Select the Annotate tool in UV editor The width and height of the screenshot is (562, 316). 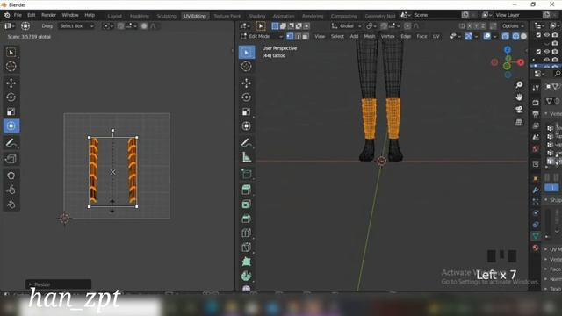coord(11,143)
